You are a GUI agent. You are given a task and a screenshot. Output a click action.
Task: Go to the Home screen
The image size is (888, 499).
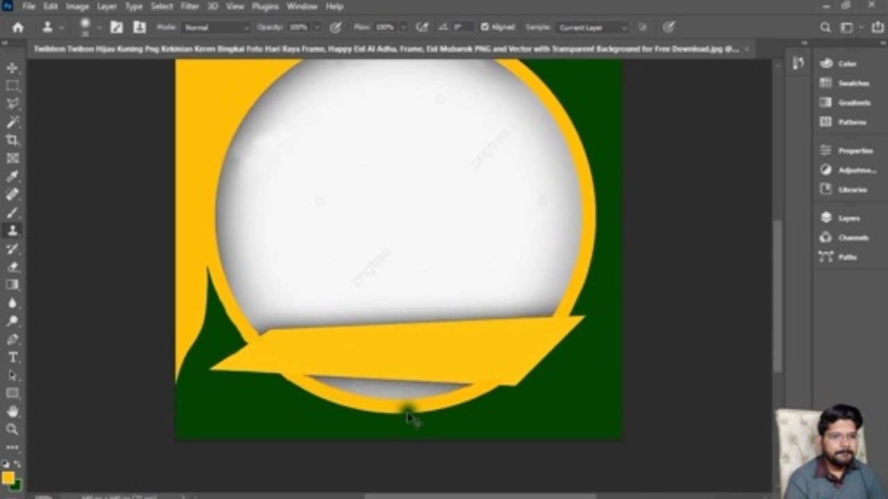18,27
